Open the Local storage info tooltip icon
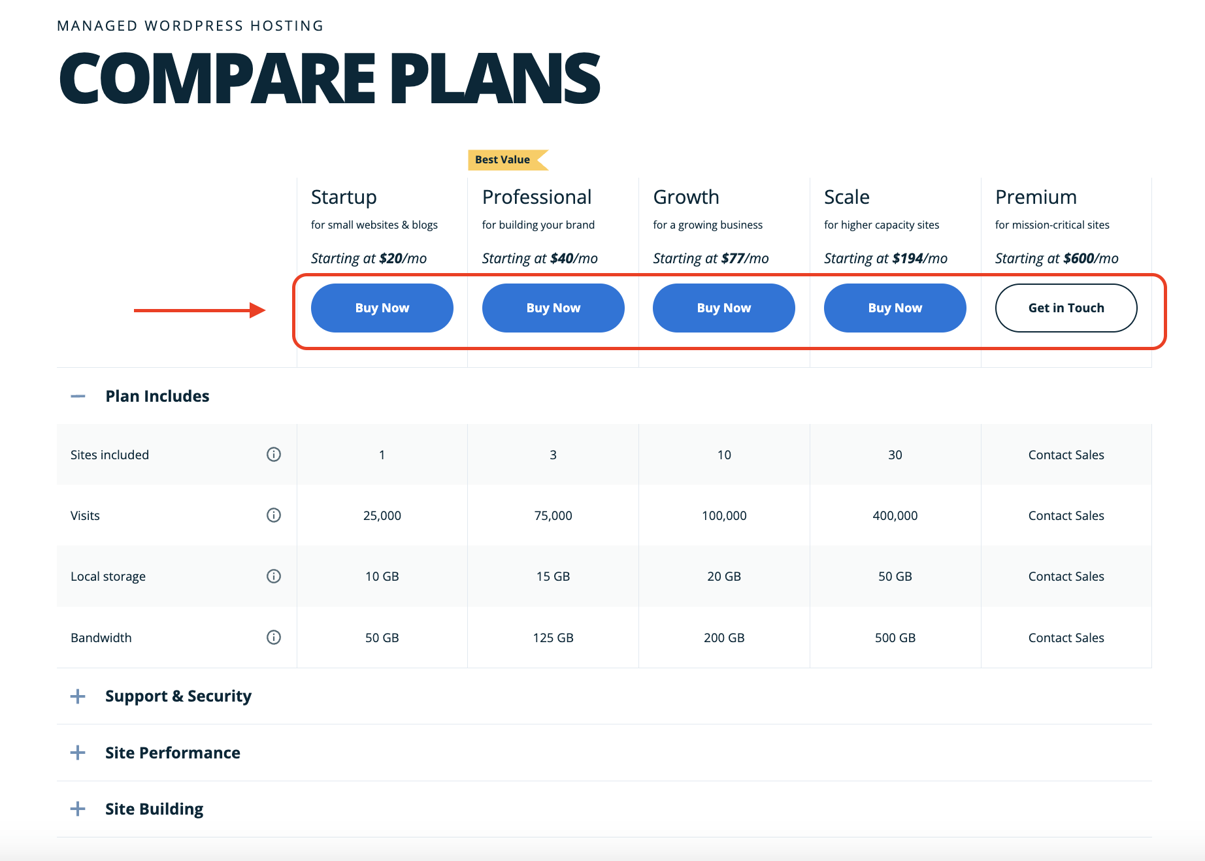The image size is (1205, 861). [274, 576]
